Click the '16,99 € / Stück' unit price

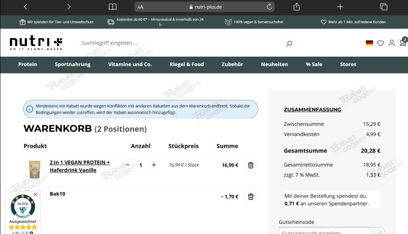pos(184,165)
